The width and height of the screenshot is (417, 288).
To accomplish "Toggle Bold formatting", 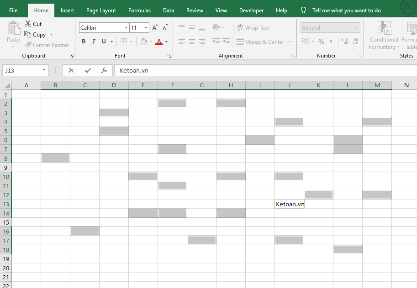I will point(84,42).
